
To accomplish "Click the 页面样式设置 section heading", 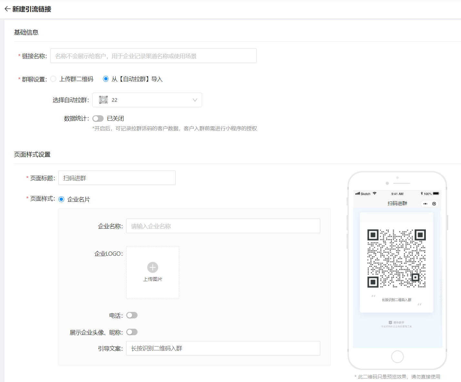I will 32,154.
